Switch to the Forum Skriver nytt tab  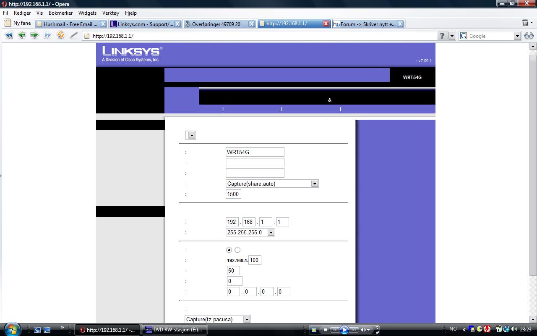pyautogui.click(x=368, y=24)
